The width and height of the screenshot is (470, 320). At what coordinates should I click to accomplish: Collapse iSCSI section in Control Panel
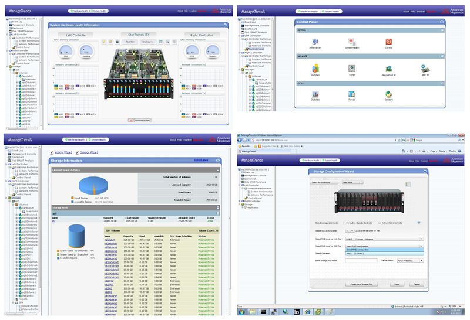tap(442, 83)
